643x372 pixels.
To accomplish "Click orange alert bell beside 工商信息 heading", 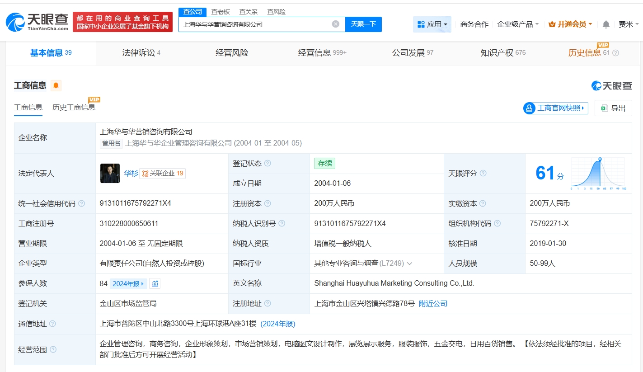I will 56,85.
